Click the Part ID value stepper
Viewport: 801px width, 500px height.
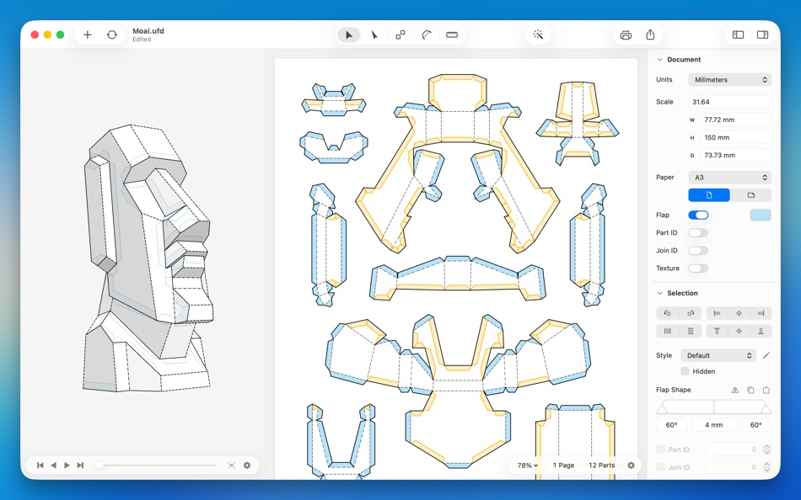click(x=766, y=449)
